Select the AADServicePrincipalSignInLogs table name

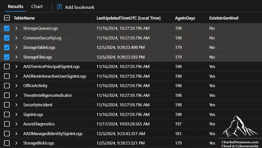(x=52, y=66)
